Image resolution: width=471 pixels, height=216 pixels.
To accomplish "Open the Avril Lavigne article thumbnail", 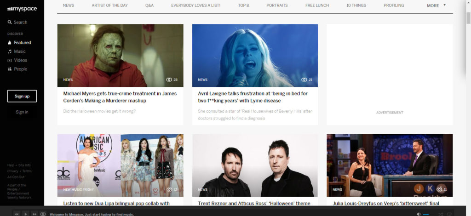I will click(x=255, y=56).
